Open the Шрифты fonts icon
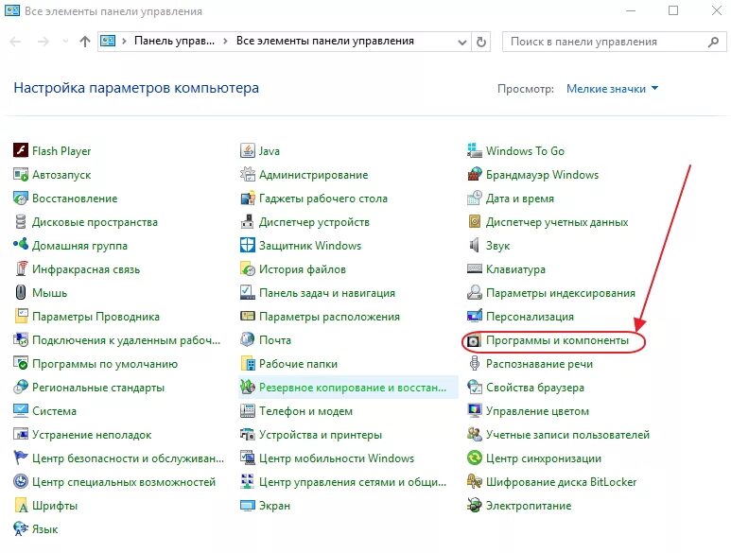The image size is (731, 553). 21,506
